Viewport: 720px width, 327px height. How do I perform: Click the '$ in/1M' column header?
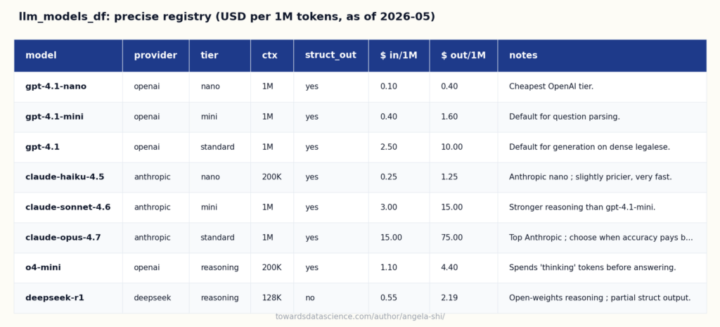point(399,56)
